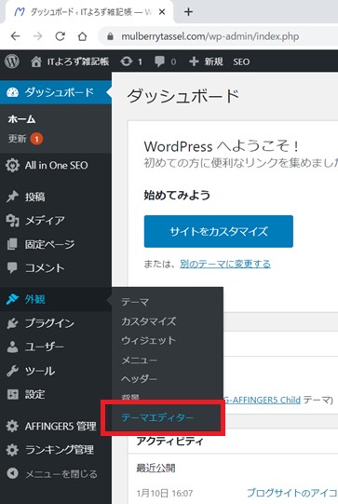338x504 pixels.
Task: Follow 別のテーマに変更する link
Action: 225,264
